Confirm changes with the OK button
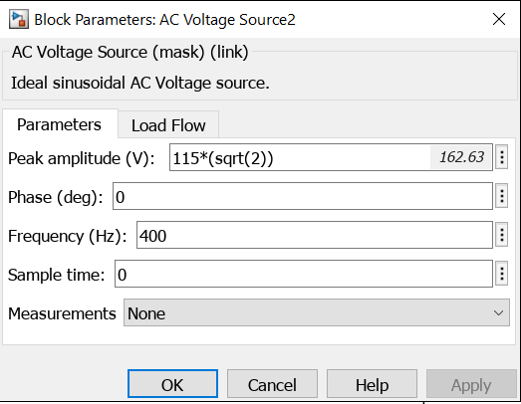The height and width of the screenshot is (404, 521). click(172, 384)
